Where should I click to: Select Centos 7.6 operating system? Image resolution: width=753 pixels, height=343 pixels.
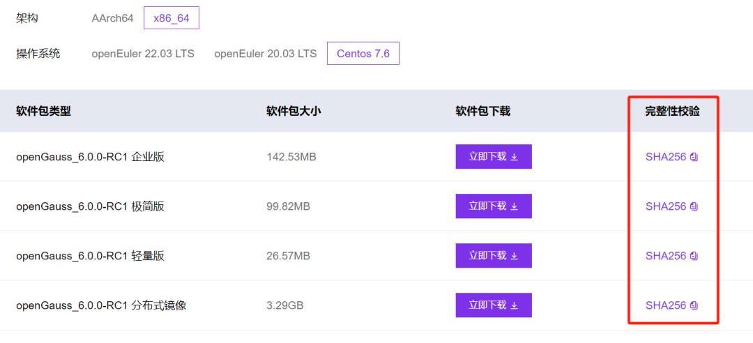pyautogui.click(x=363, y=54)
